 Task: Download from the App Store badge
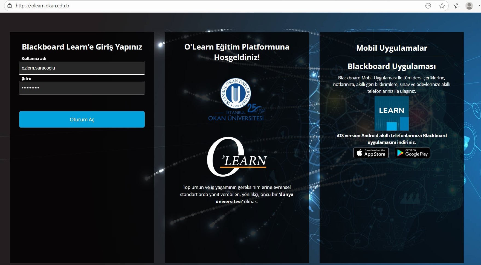pyautogui.click(x=371, y=153)
